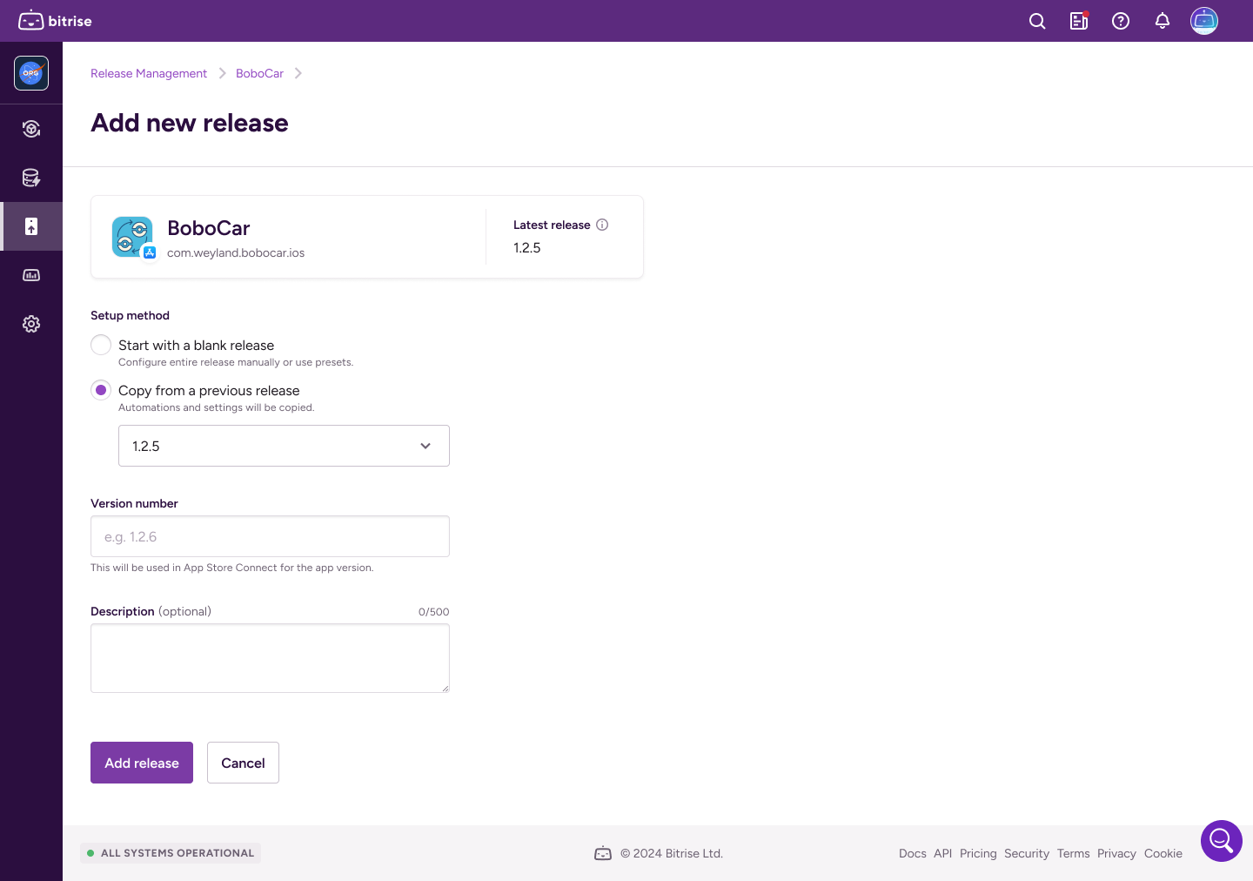The height and width of the screenshot is (881, 1253).
Task: Open the Pricing footer link
Action: (x=978, y=853)
